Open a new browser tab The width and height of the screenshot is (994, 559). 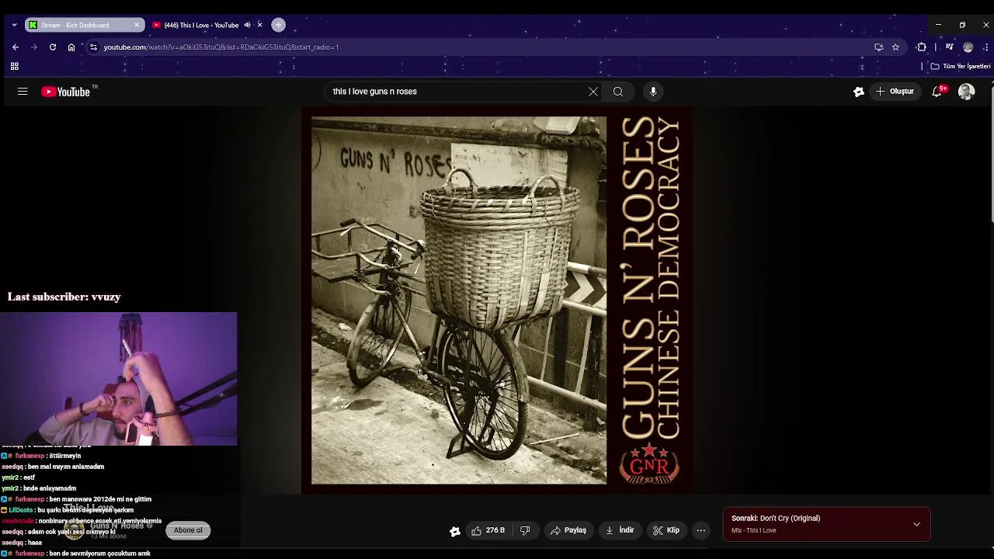[278, 25]
